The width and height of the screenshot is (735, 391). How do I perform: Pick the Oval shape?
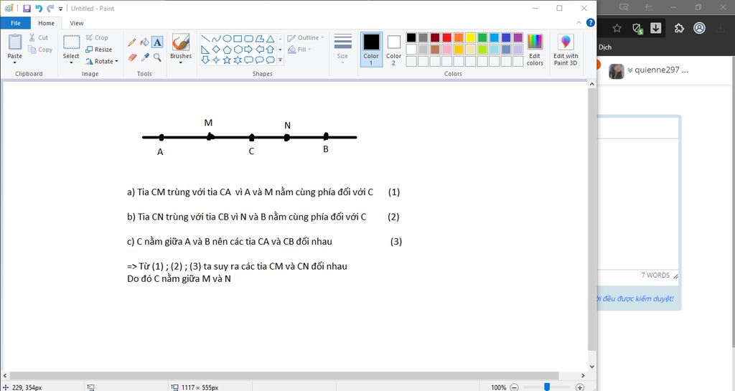[227, 39]
